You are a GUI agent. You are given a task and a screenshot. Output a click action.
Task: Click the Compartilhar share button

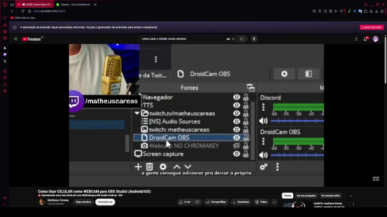pos(216,202)
